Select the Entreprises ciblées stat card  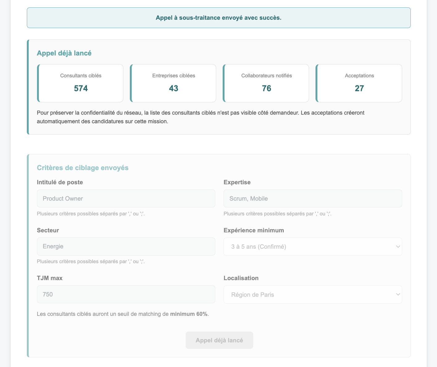tap(173, 83)
